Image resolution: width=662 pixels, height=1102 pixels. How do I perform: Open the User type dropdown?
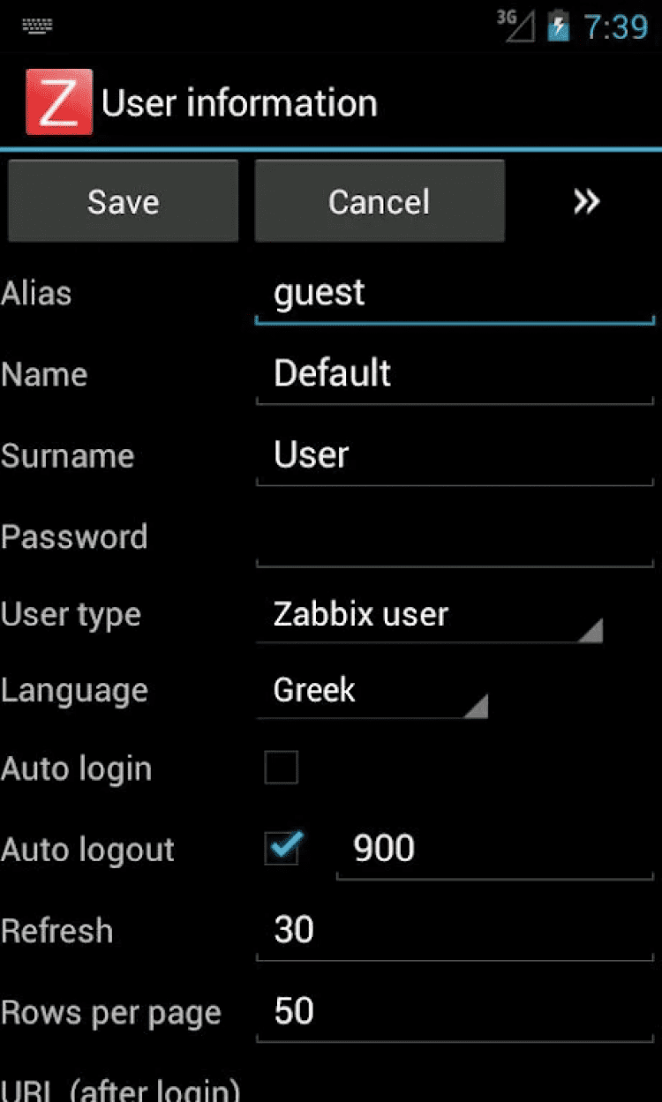click(x=429, y=615)
